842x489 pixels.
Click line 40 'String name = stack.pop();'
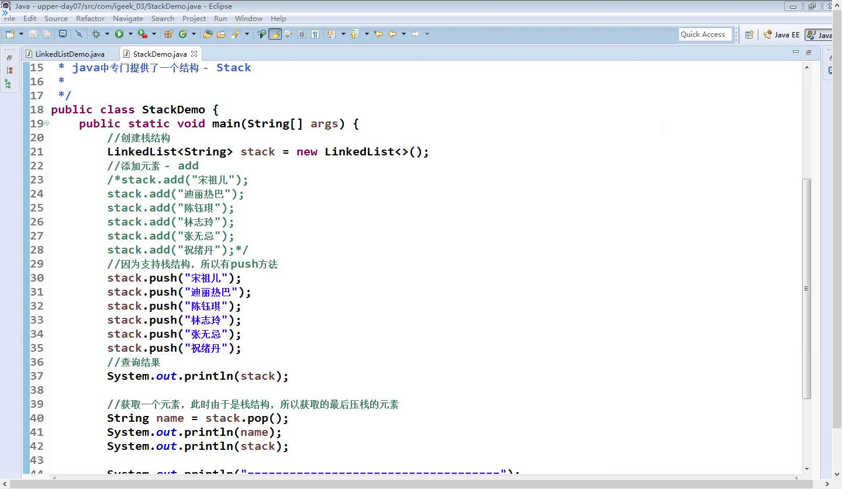[x=198, y=418]
